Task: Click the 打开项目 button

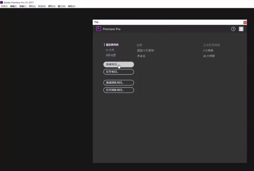Action: 119,72
